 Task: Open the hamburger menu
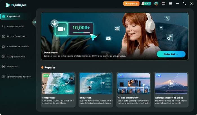(171, 4)
